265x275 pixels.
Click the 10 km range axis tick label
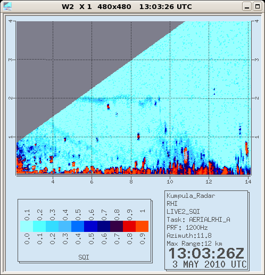point(170,181)
